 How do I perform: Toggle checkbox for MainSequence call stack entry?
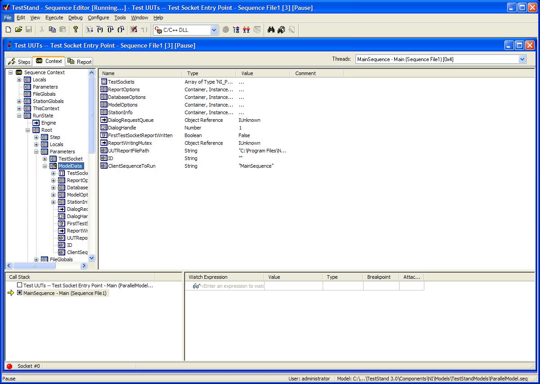19,293
